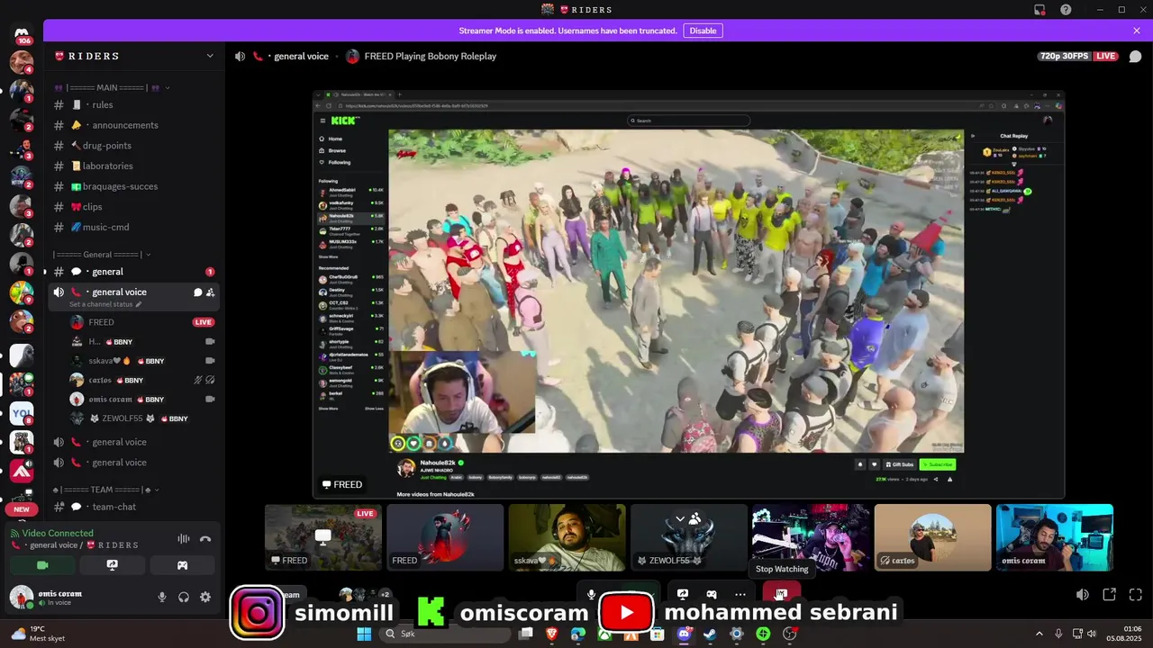1153x648 pixels.
Task: Open Microsoft Store from taskbar
Action: click(658, 634)
